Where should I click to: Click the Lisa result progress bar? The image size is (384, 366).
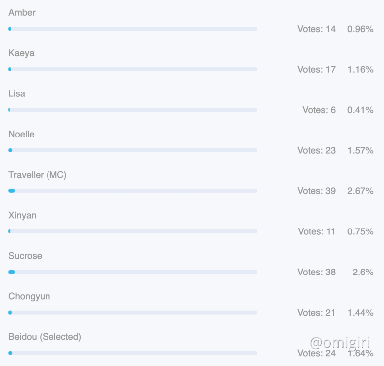[x=133, y=110]
